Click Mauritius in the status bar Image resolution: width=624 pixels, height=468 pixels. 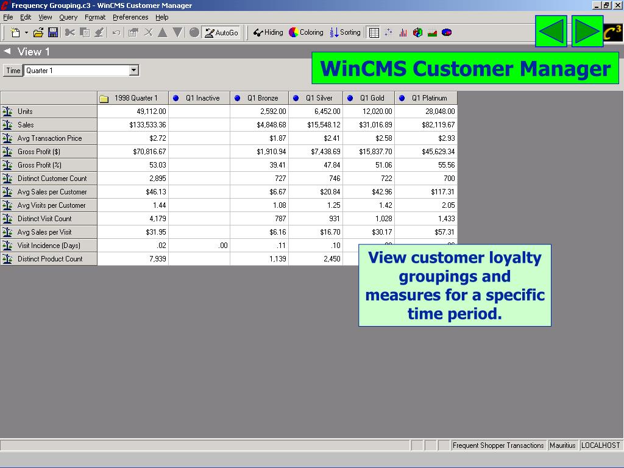pos(562,445)
